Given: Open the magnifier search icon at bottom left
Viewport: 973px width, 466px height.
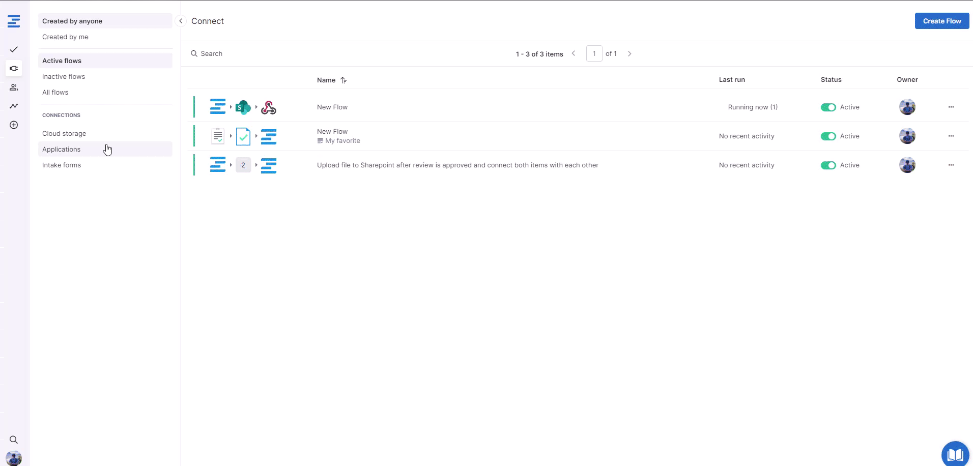Looking at the screenshot, I should 14,440.
